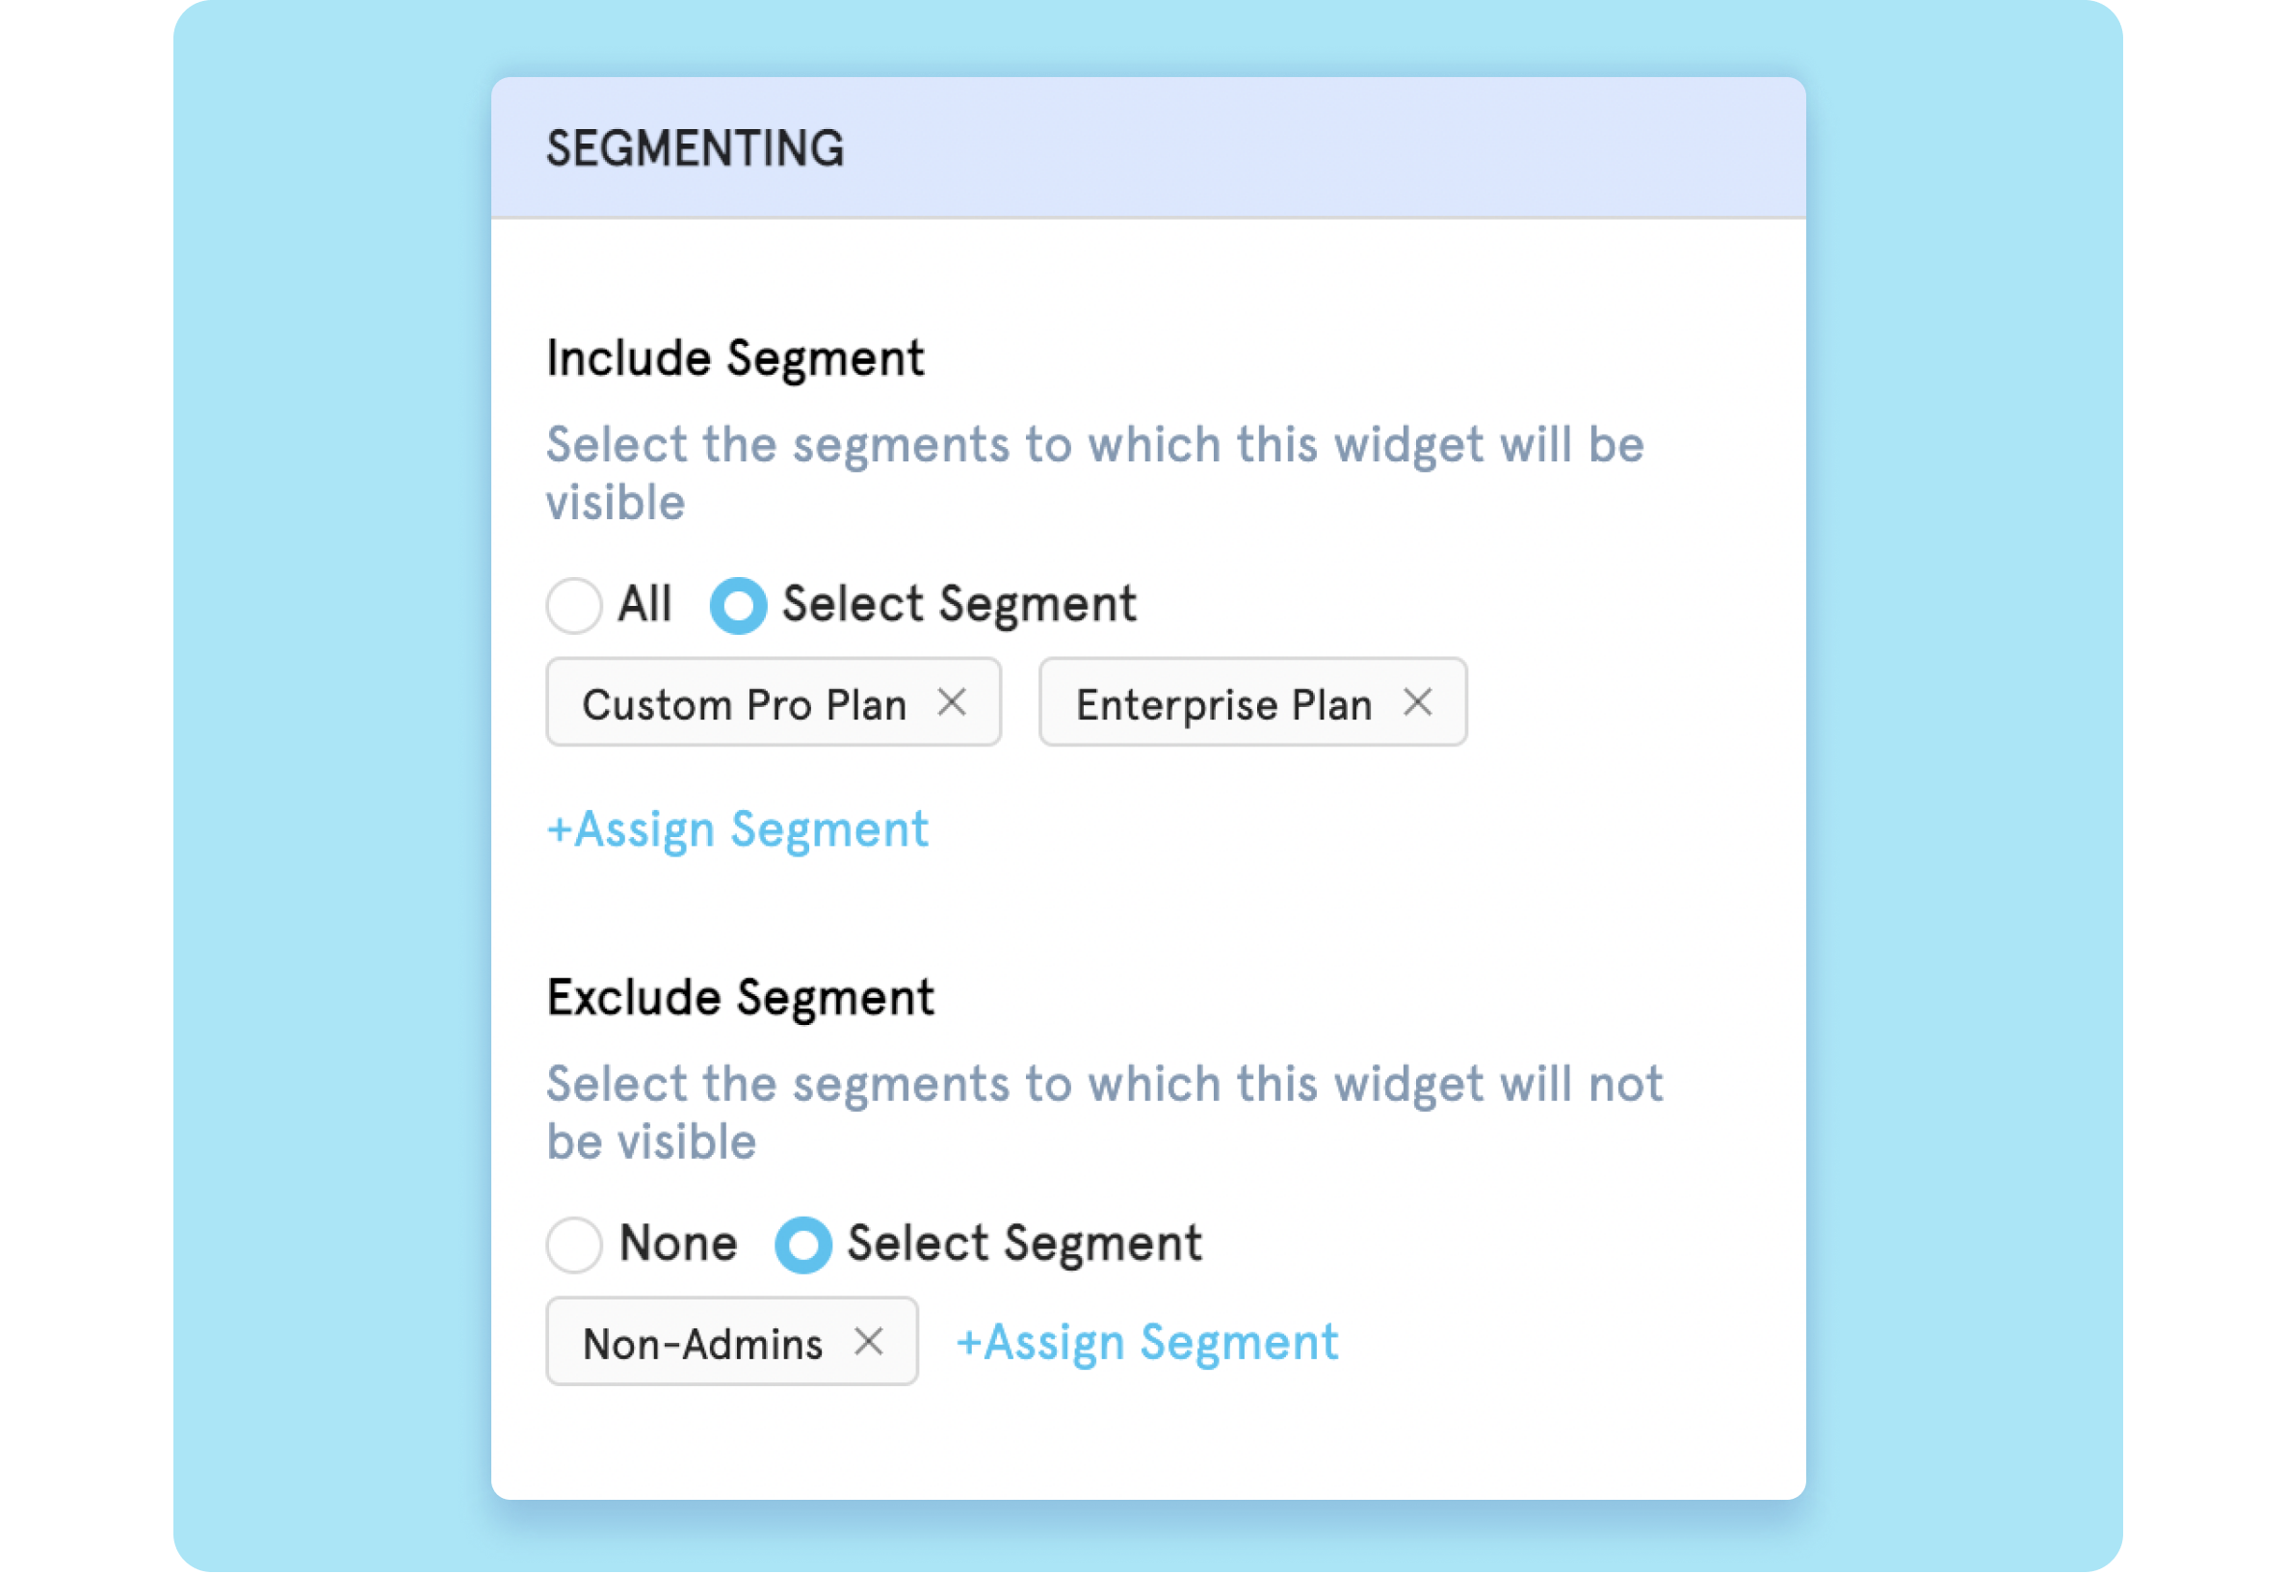Open +Assign Segment under Include Segment
Image resolution: width=2285 pixels, height=1574 pixels.
736,829
